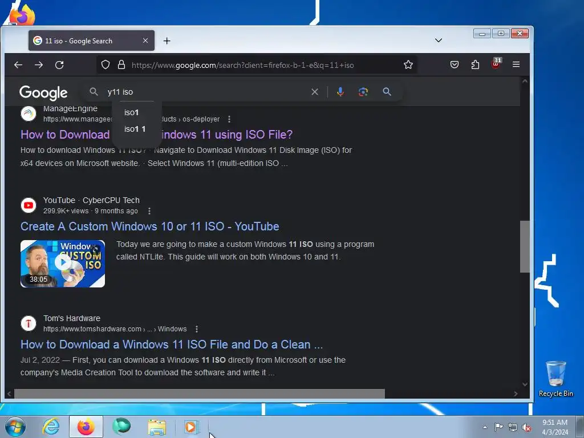
Task: Open Windows Media Player from taskbar
Action: [x=191, y=427]
